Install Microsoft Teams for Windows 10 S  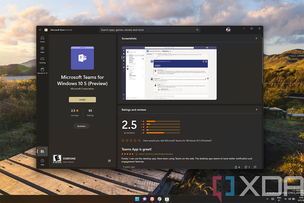(x=82, y=100)
